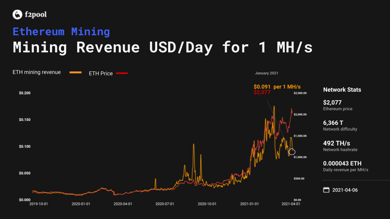Click the '$0.000' left axis label
The image size is (390, 219).
click(x=25, y=200)
